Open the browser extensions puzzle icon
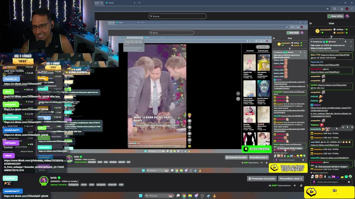This screenshot has height=199, width=355. coord(334,9)
